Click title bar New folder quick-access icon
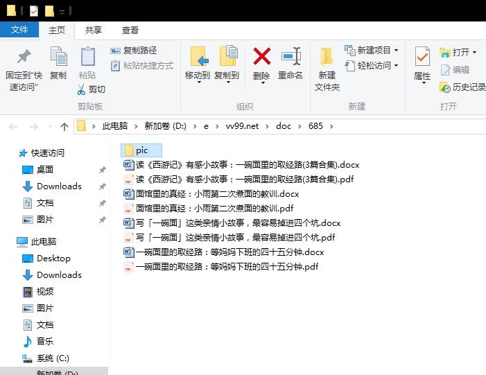Image resolution: width=486 pixels, height=375 pixels. click(x=49, y=11)
